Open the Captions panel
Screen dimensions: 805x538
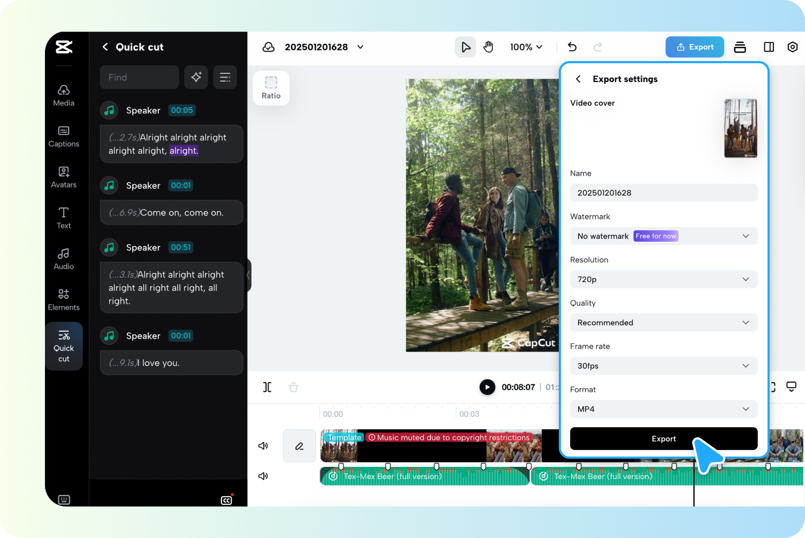click(64, 137)
